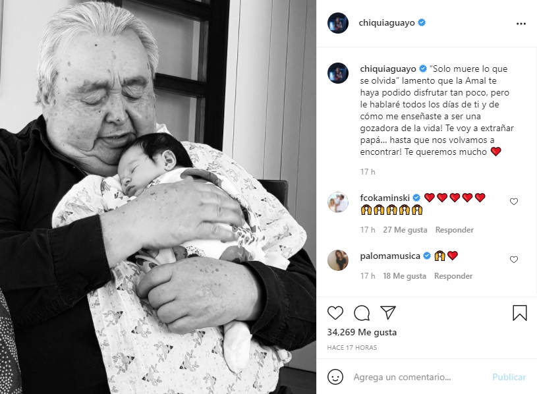View the 34,269 Me gusta list
Viewport: 537px width, 394px height.
tap(362, 332)
